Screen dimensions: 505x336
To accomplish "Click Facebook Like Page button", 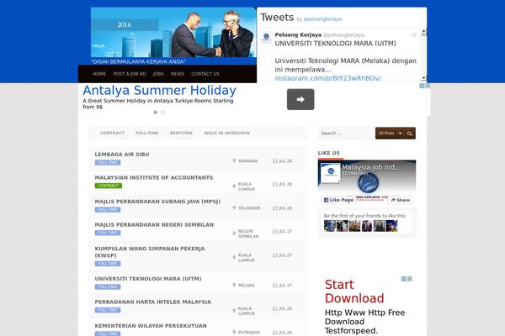I will coord(338,200).
